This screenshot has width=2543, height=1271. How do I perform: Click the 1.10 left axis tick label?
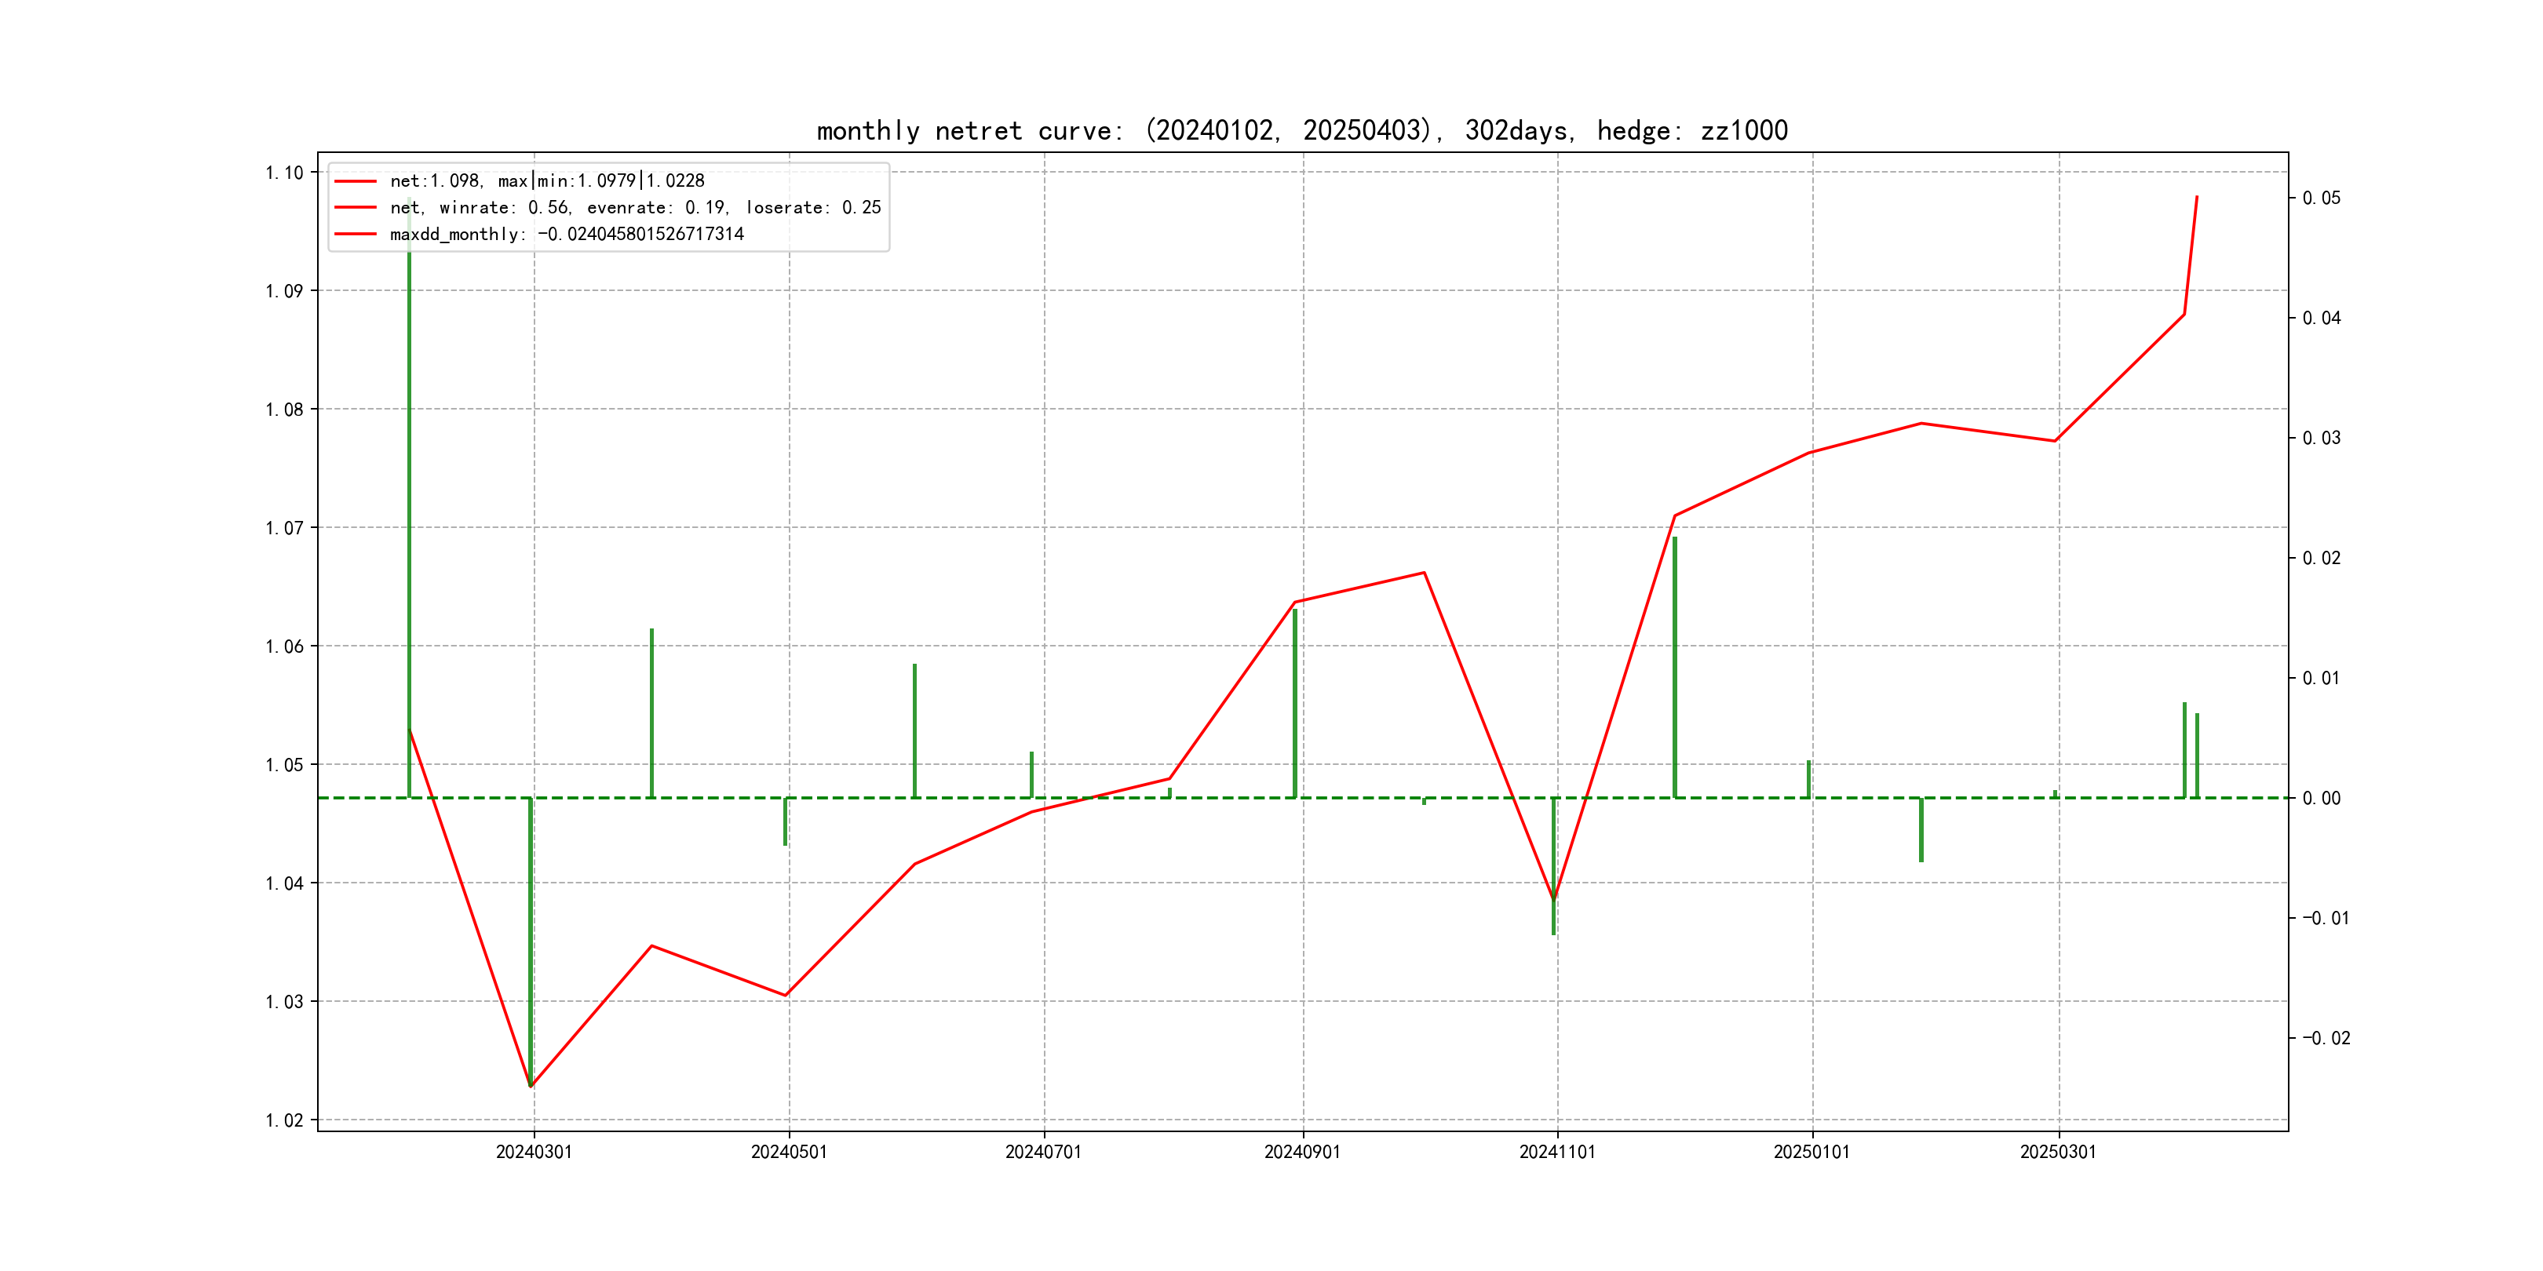[284, 173]
